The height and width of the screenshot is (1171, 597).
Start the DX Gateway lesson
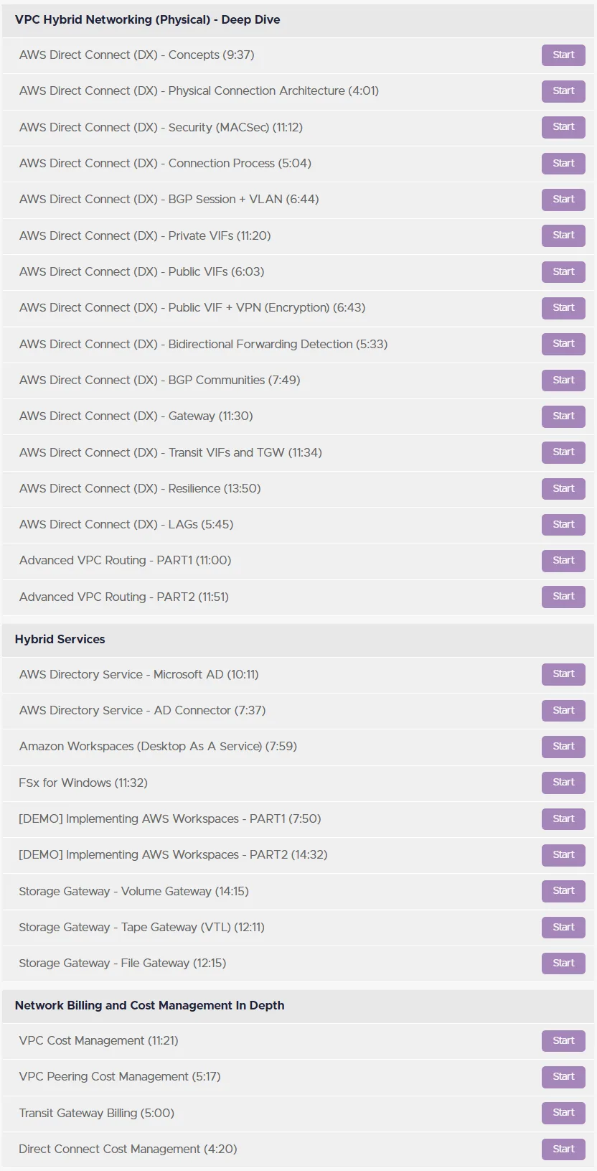coord(563,416)
